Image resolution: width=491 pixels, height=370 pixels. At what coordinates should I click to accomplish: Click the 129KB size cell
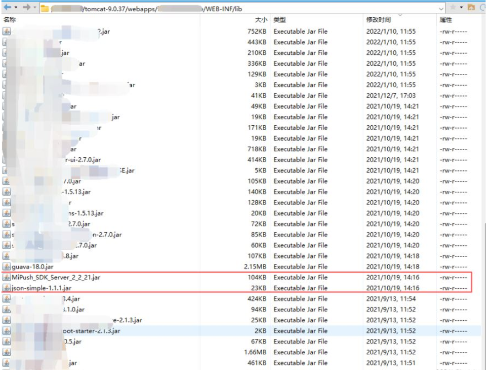[257, 74]
